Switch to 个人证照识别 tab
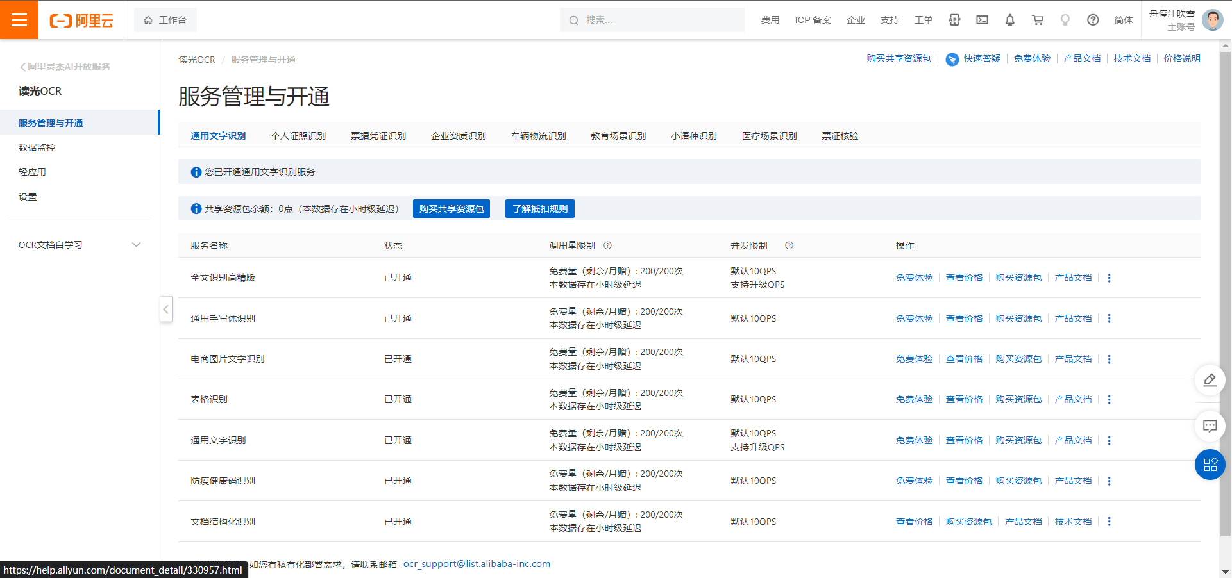The height and width of the screenshot is (578, 1232). 298,136
